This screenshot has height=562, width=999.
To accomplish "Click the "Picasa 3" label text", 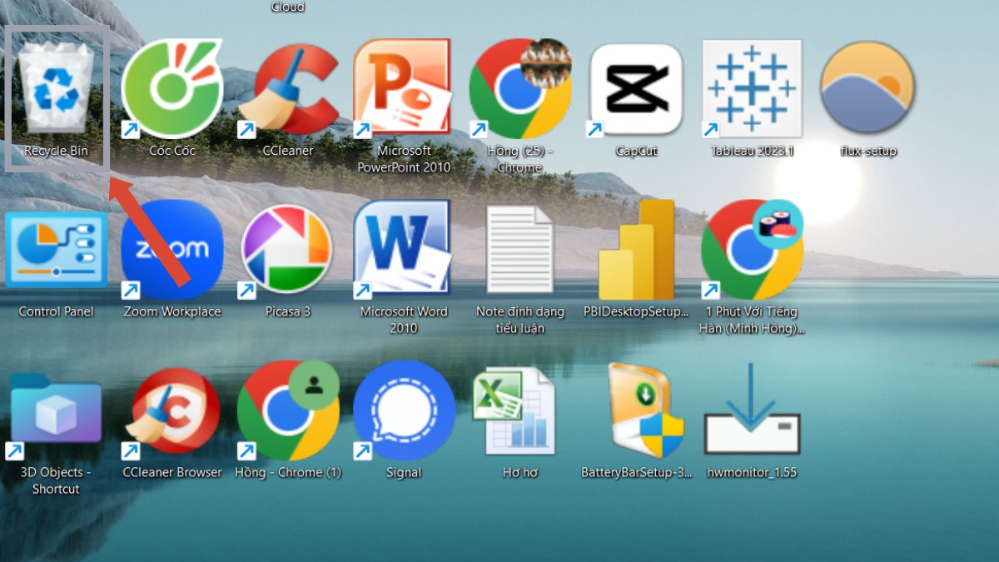I will coord(288,311).
